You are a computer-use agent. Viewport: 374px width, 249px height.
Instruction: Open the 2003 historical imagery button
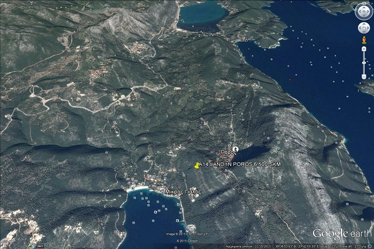(37, 246)
